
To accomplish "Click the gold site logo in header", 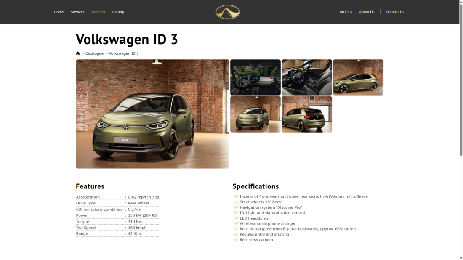I will pos(227,12).
